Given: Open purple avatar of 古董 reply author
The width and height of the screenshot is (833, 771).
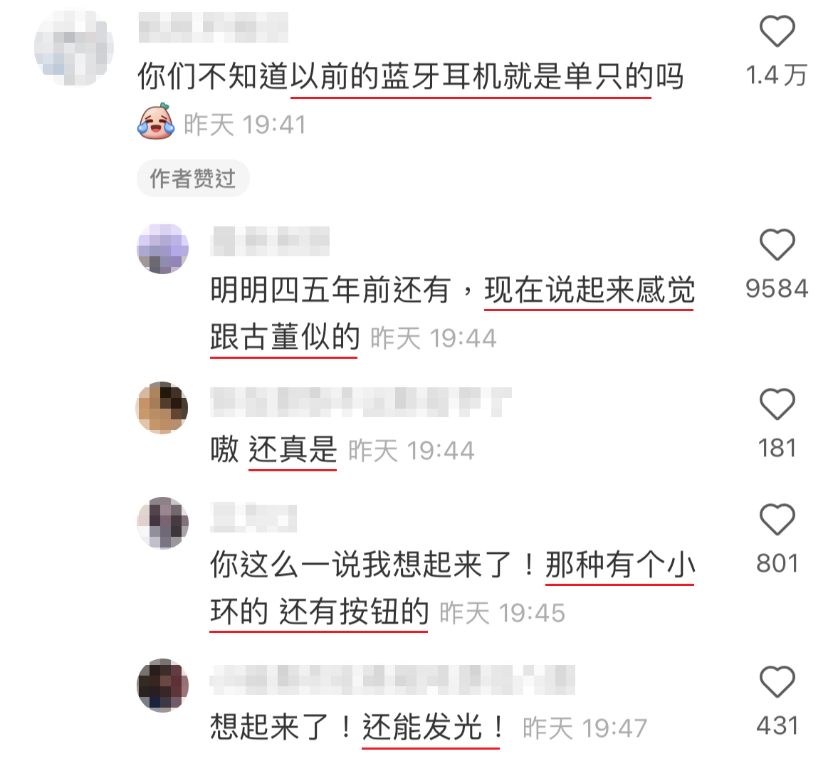Looking at the screenshot, I should pyautogui.click(x=162, y=248).
